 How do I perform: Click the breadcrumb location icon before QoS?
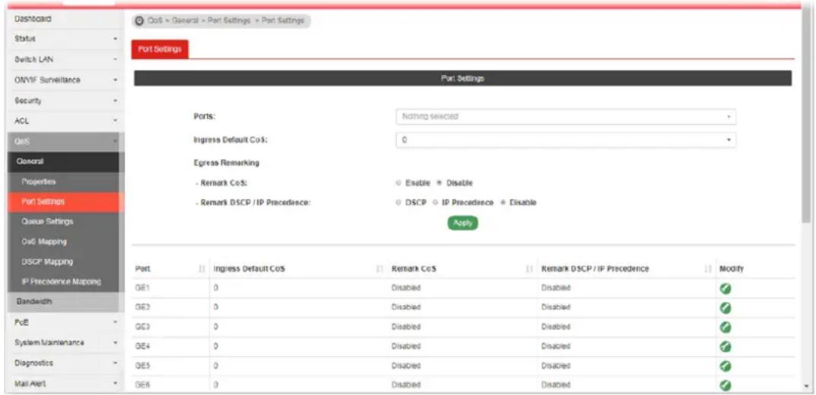pos(139,21)
